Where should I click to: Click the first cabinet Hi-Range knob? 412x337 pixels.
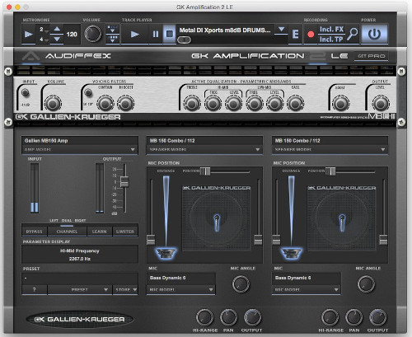coord(205,317)
